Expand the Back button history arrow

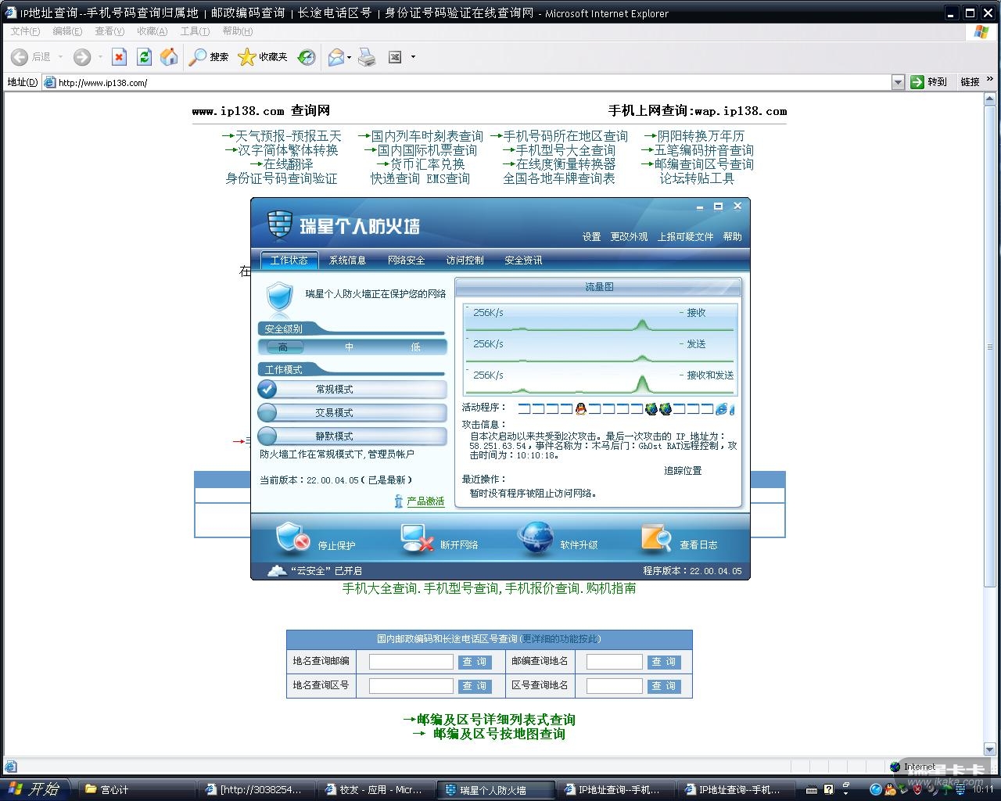[60, 57]
